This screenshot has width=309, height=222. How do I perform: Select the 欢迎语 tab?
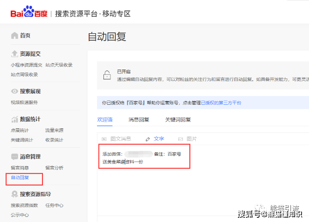(x=105, y=120)
